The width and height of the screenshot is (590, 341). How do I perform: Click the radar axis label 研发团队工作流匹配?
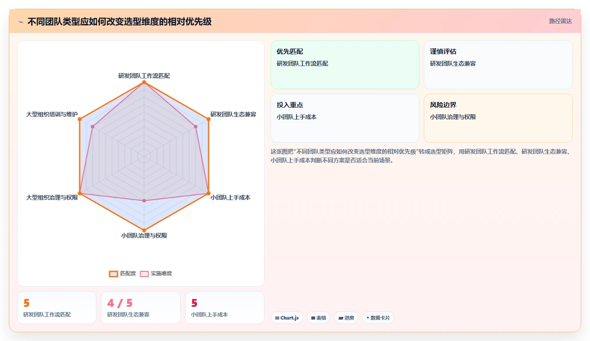(x=144, y=76)
